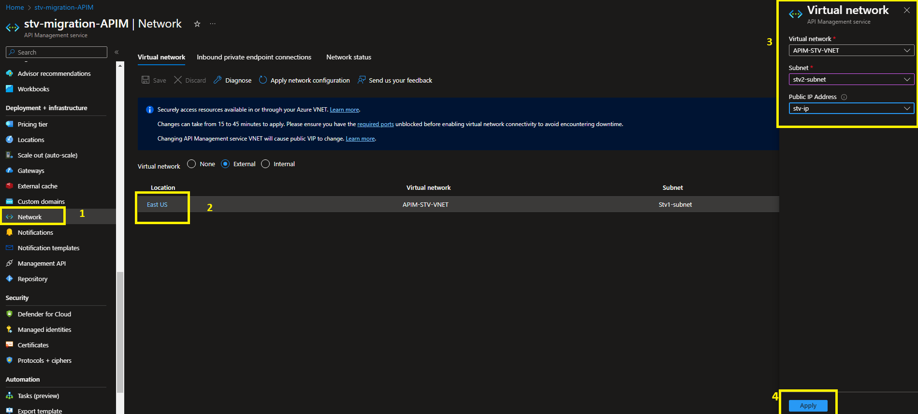Click the East US location link
This screenshot has height=414, width=918.
pos(157,205)
